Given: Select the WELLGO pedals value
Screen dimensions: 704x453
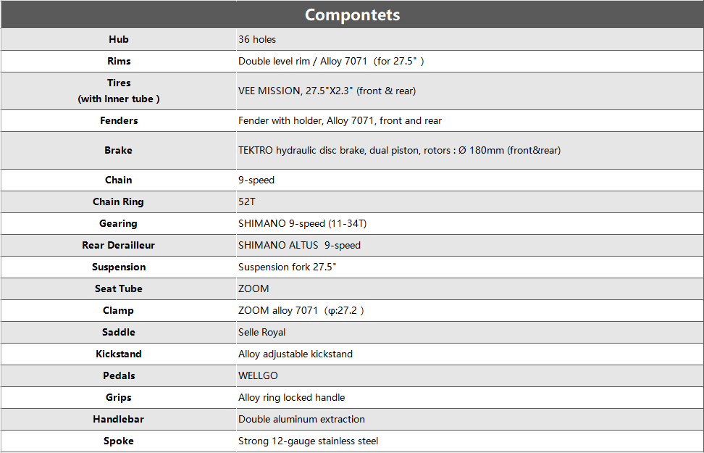Looking at the screenshot, I should (x=258, y=375).
